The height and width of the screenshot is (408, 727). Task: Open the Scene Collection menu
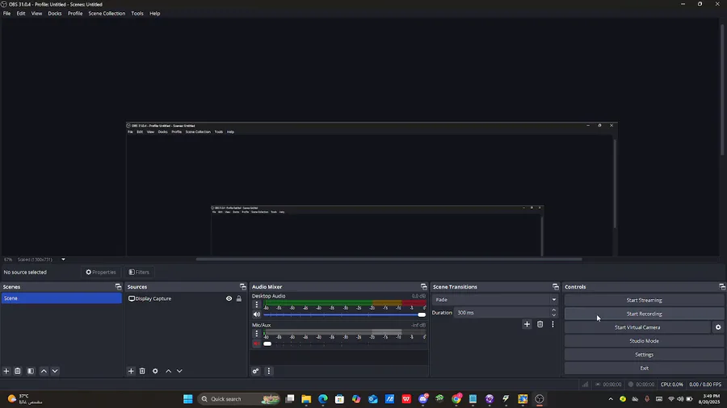click(x=107, y=14)
